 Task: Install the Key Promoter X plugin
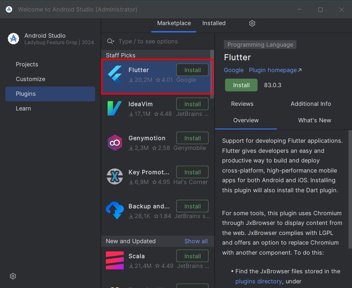[x=192, y=172]
